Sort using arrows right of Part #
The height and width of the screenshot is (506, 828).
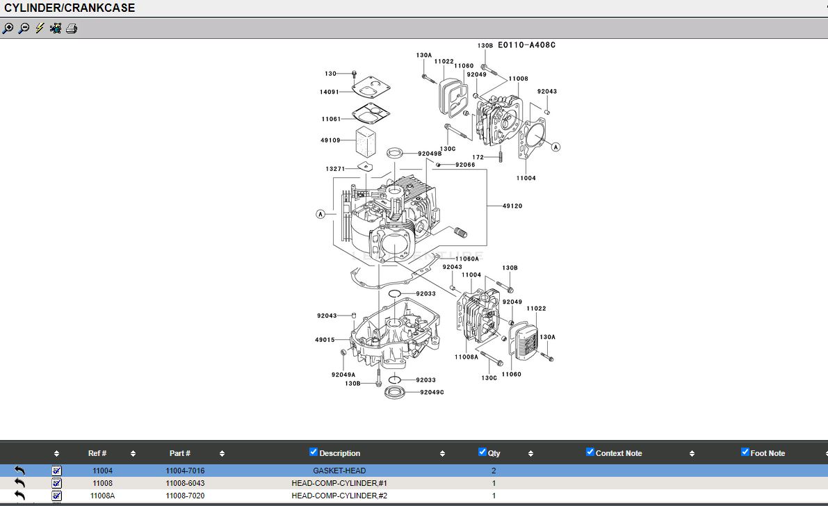[x=222, y=454]
